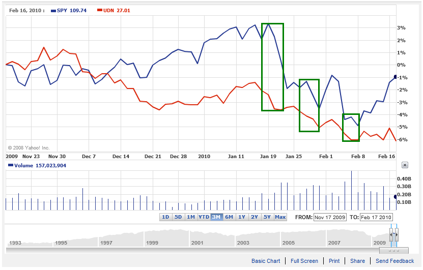
Task: Click the Feb 8 x-axis date label
Action: point(358,156)
